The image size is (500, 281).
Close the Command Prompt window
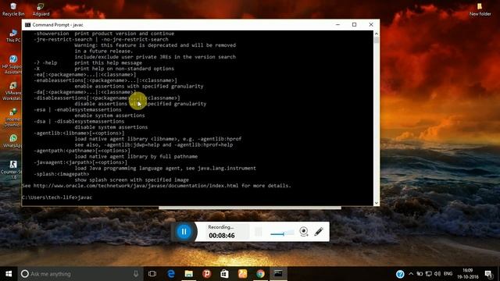click(x=371, y=24)
